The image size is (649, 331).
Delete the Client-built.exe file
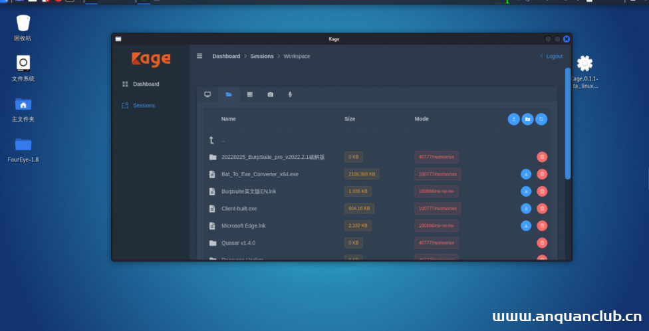(x=542, y=209)
